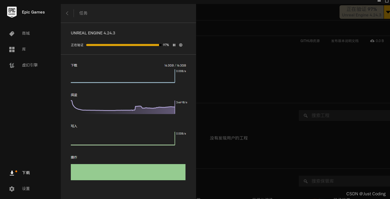
Task: Click the magnifier icon in 搜索工程 box
Action: pos(306,116)
